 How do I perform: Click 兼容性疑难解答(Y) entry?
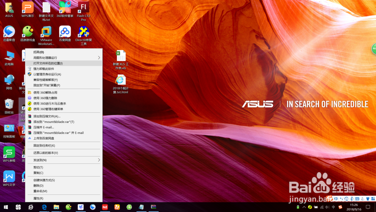(x=64, y=80)
